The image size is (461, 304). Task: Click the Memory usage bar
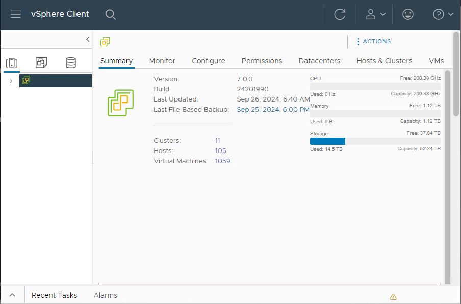click(375, 114)
